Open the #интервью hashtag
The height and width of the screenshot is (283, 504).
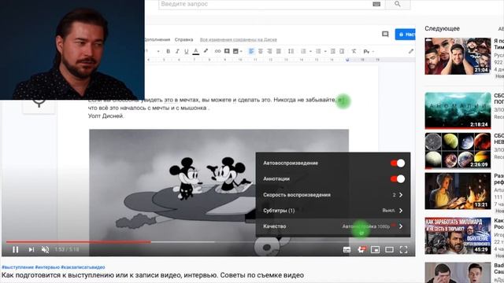point(47,267)
